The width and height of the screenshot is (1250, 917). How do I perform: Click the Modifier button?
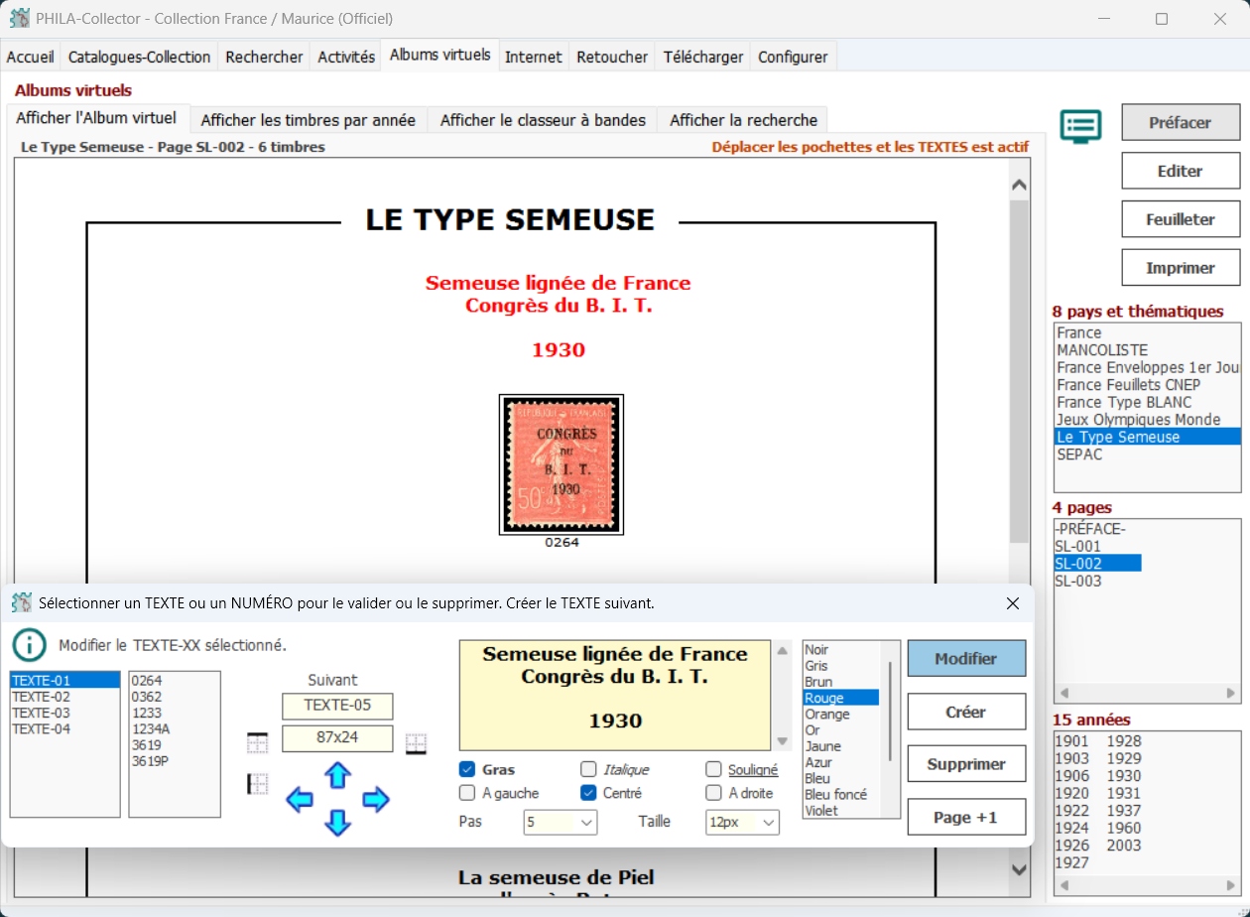point(966,658)
